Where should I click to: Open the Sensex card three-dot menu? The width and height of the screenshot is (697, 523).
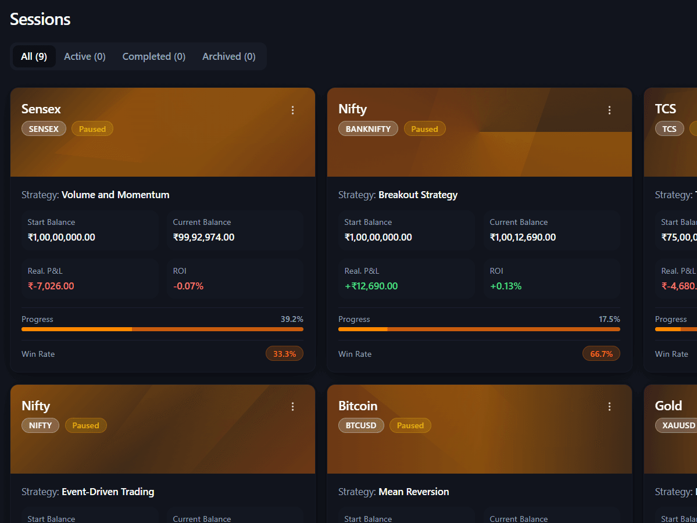click(293, 110)
